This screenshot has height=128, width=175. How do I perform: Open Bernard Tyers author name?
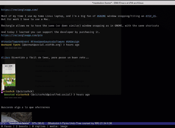pyautogui.click(x=11, y=45)
